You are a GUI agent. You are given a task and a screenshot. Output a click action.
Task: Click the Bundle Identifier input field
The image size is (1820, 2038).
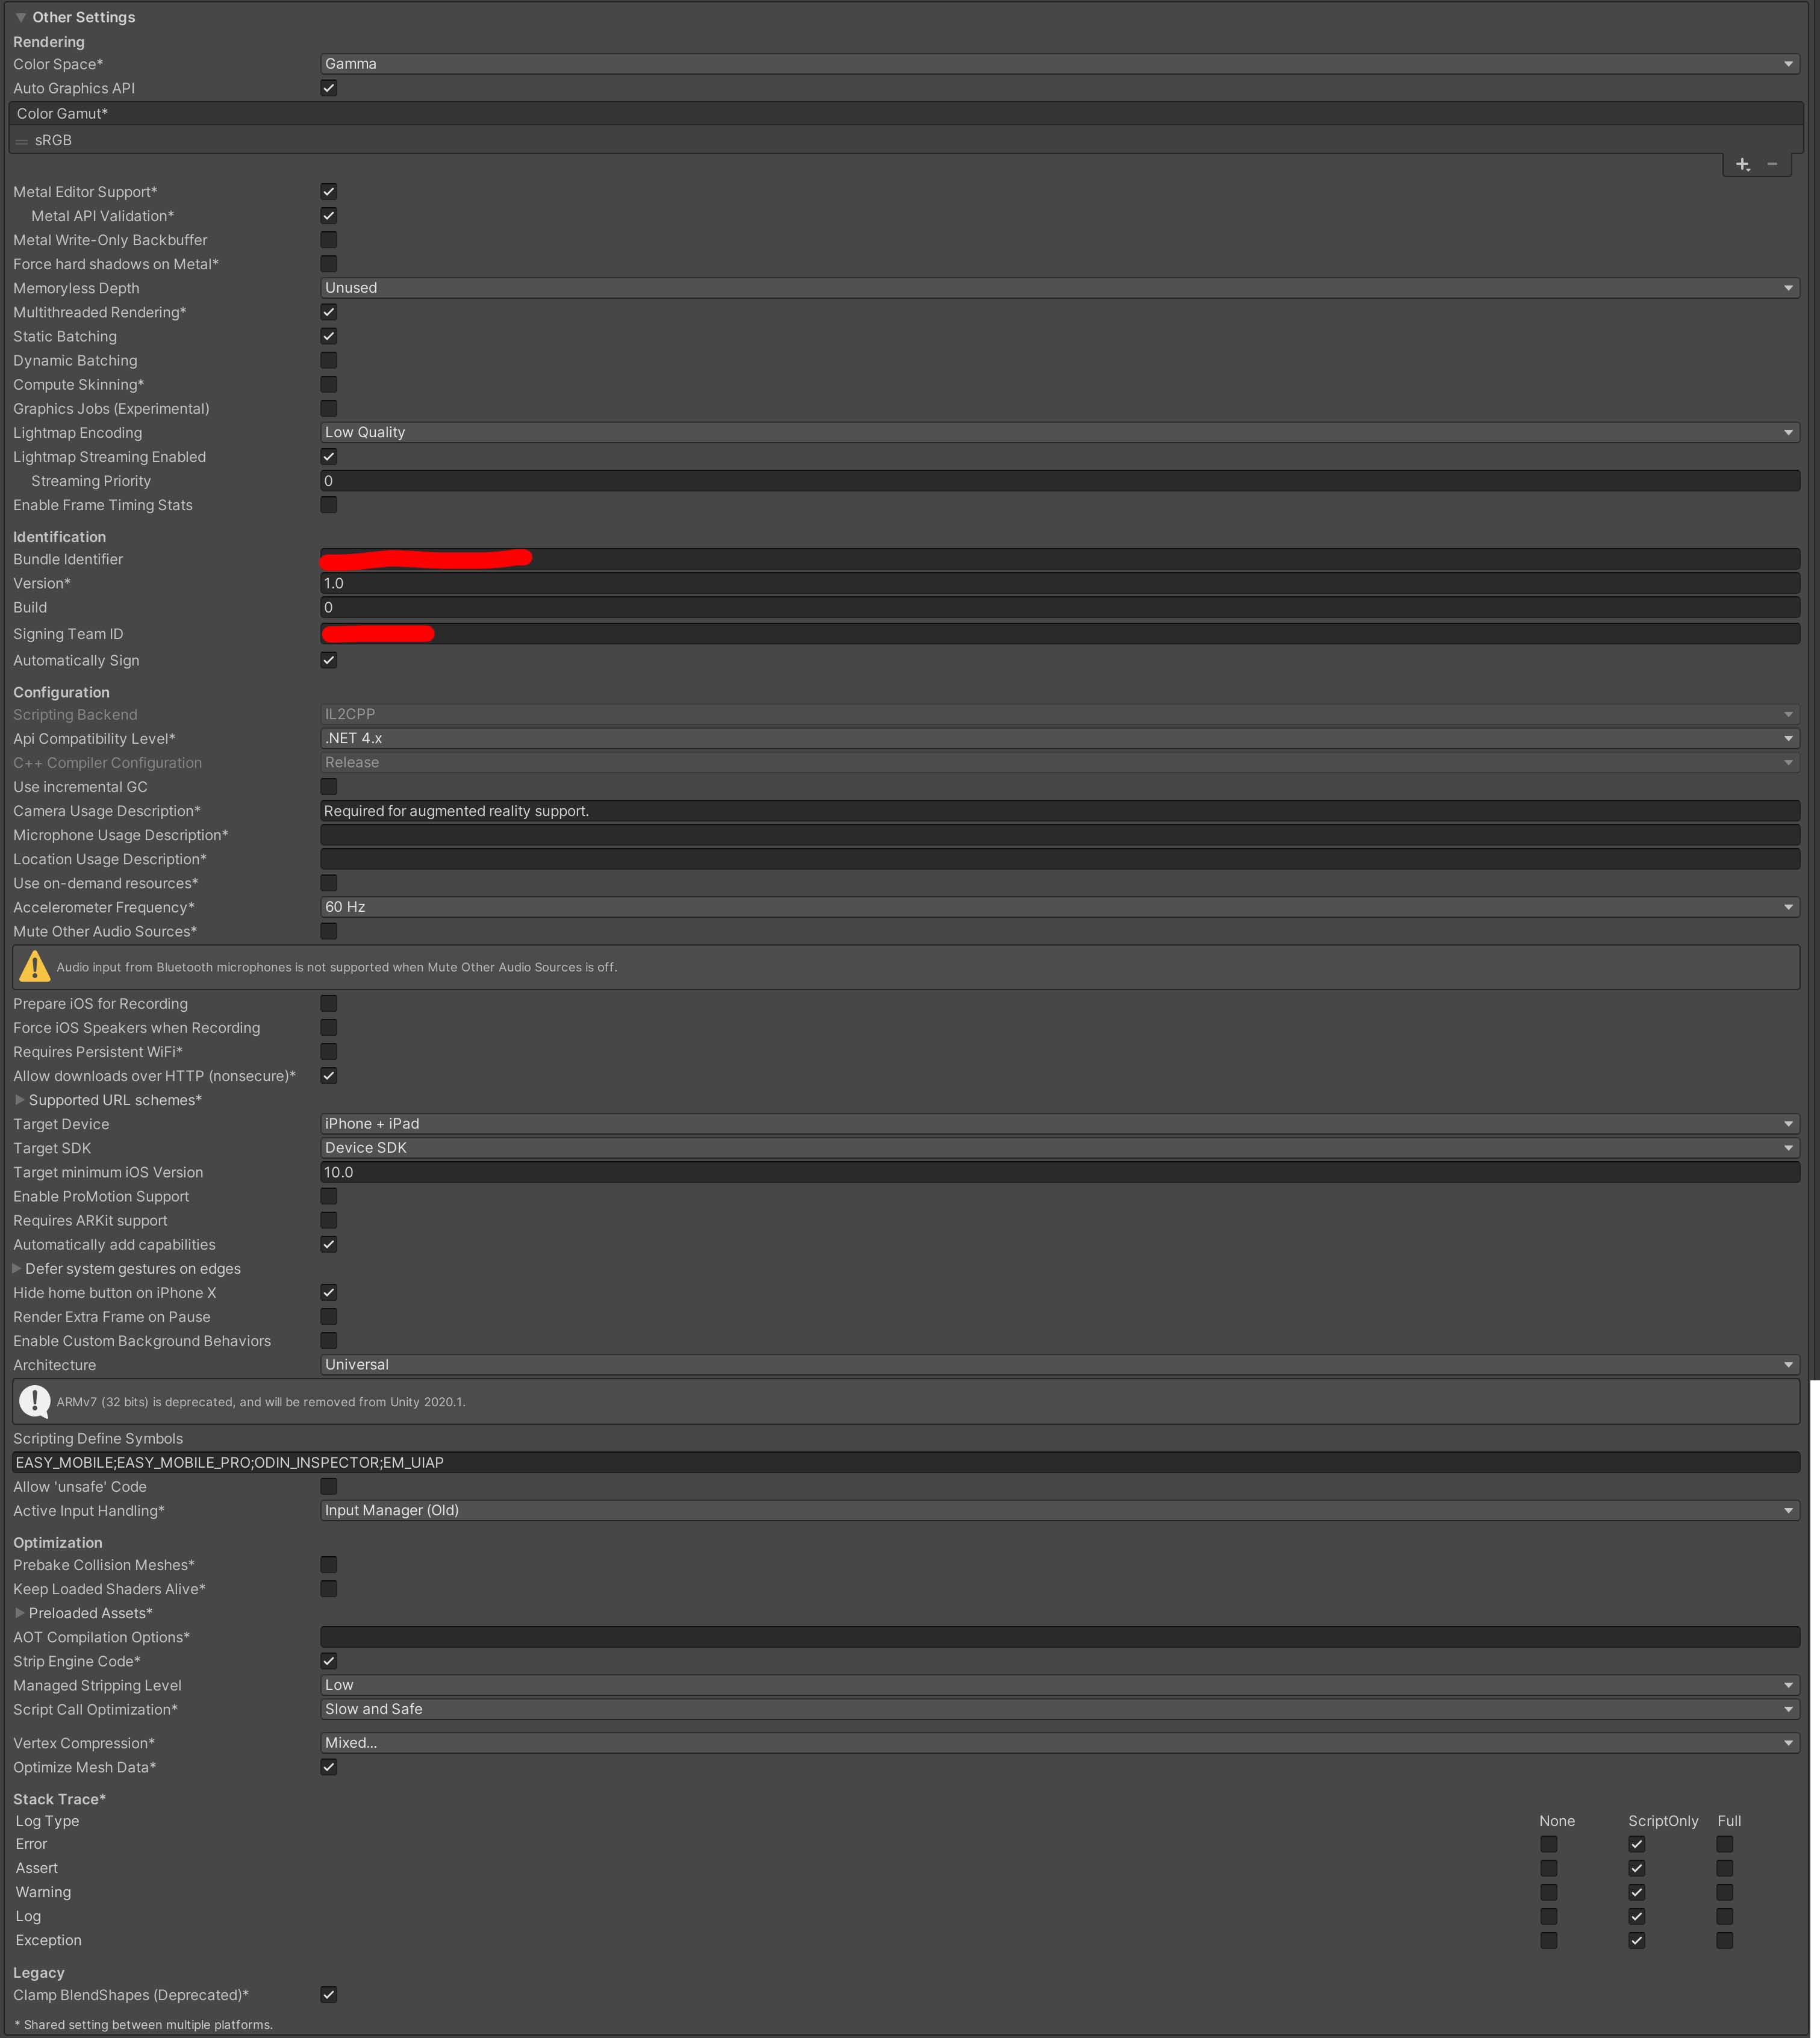point(1054,559)
